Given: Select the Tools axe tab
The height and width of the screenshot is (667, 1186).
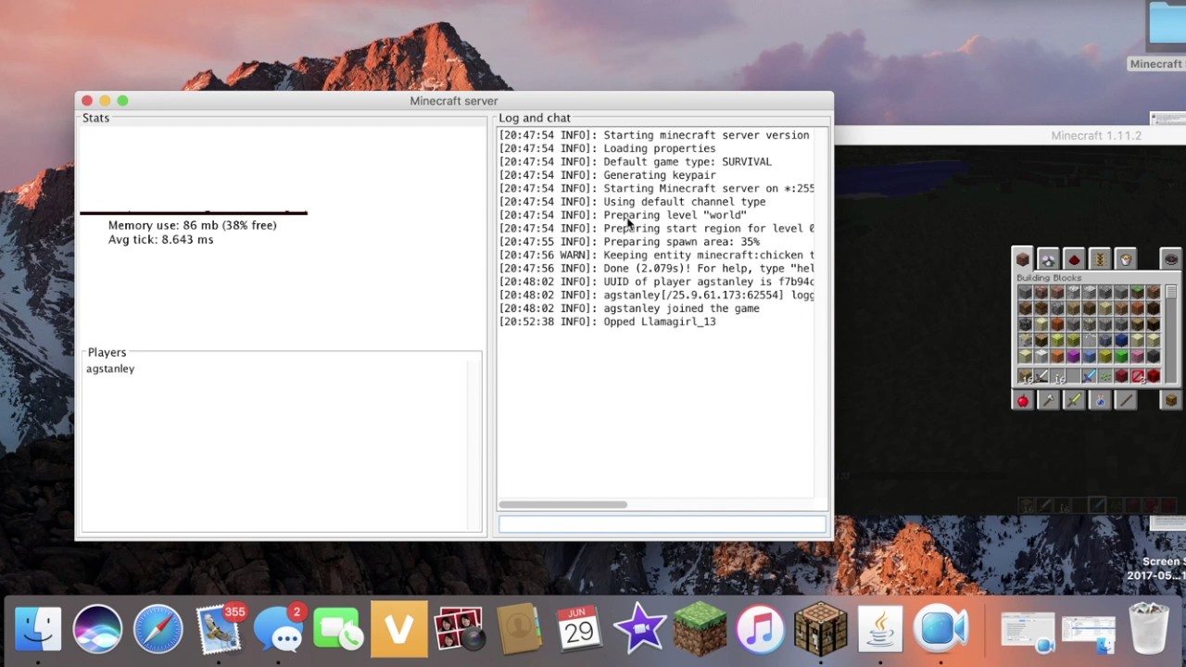Looking at the screenshot, I should pyautogui.click(x=1048, y=400).
